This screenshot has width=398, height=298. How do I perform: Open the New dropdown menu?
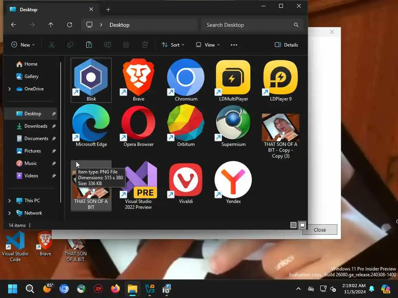coord(23,45)
